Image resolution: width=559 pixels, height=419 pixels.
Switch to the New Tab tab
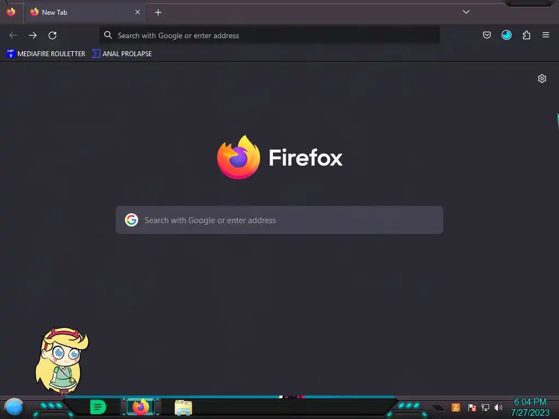coord(85,13)
